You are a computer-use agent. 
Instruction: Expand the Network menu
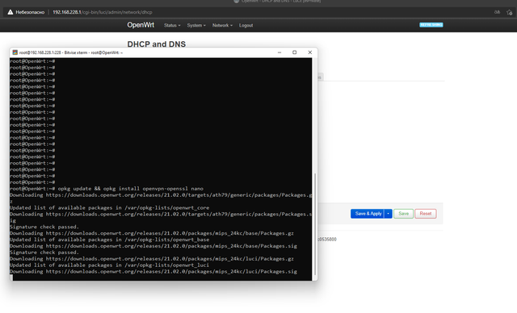tap(222, 25)
